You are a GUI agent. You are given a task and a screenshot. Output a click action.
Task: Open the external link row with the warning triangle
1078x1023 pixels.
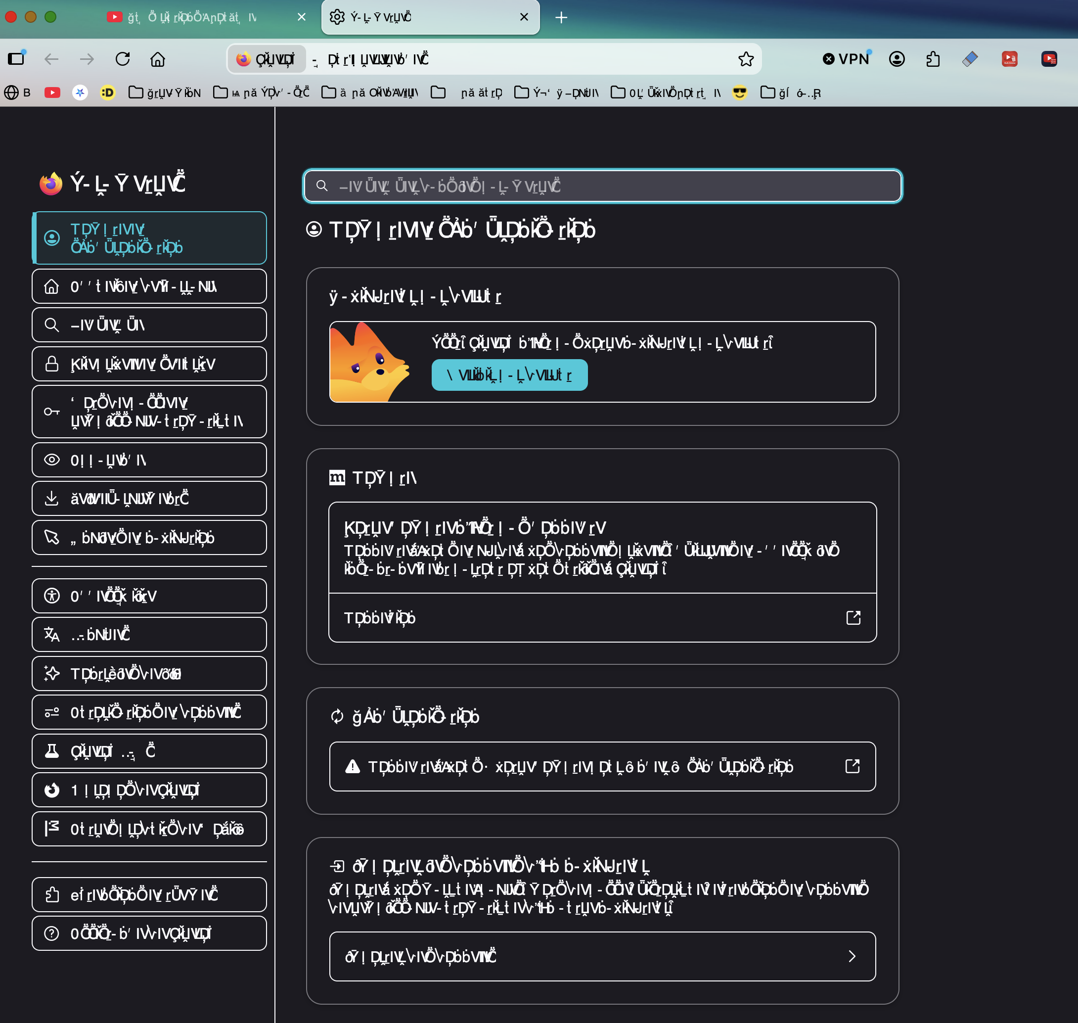pos(602,766)
